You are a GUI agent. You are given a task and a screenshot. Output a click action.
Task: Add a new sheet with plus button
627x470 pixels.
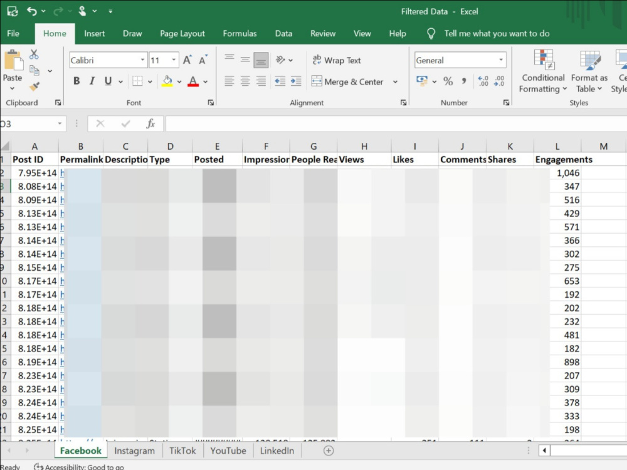(329, 451)
